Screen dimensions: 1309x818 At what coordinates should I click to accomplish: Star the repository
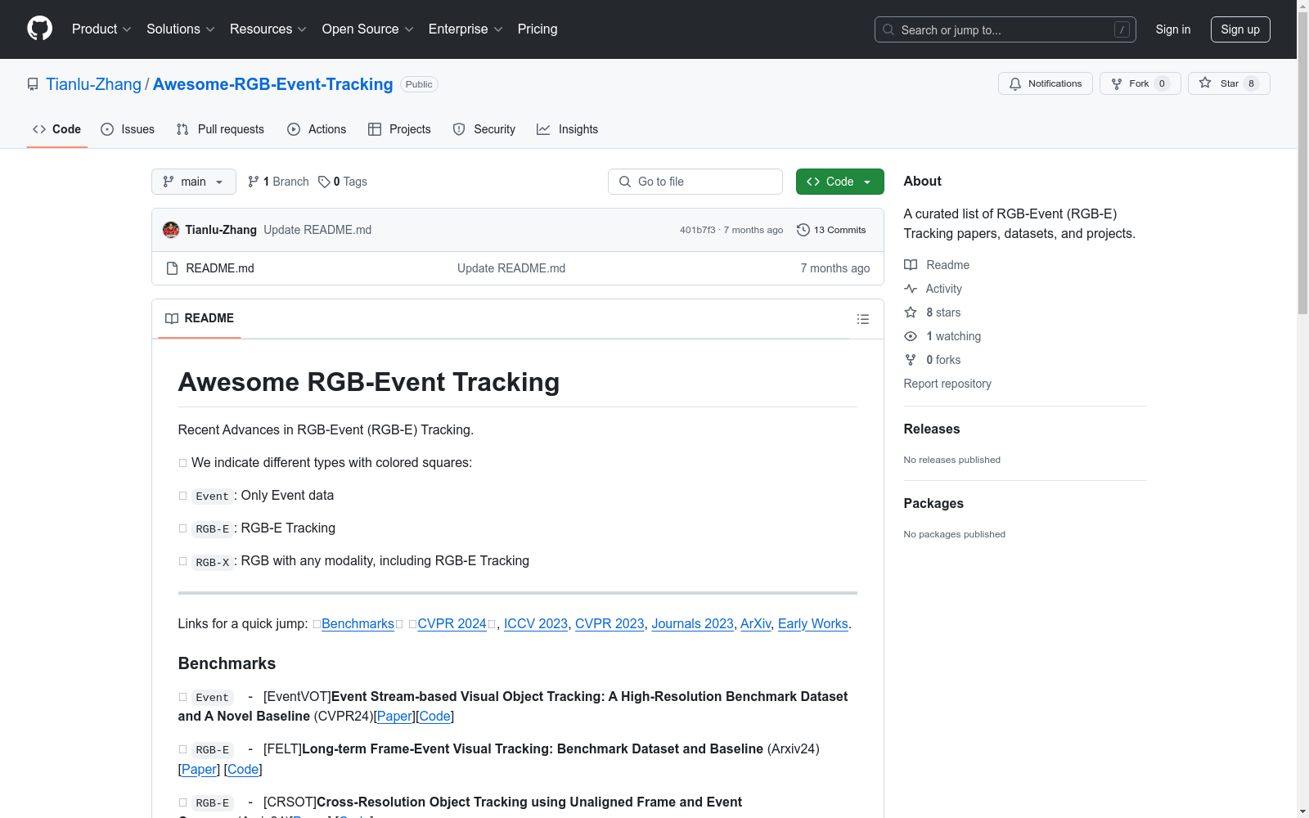pos(1229,83)
